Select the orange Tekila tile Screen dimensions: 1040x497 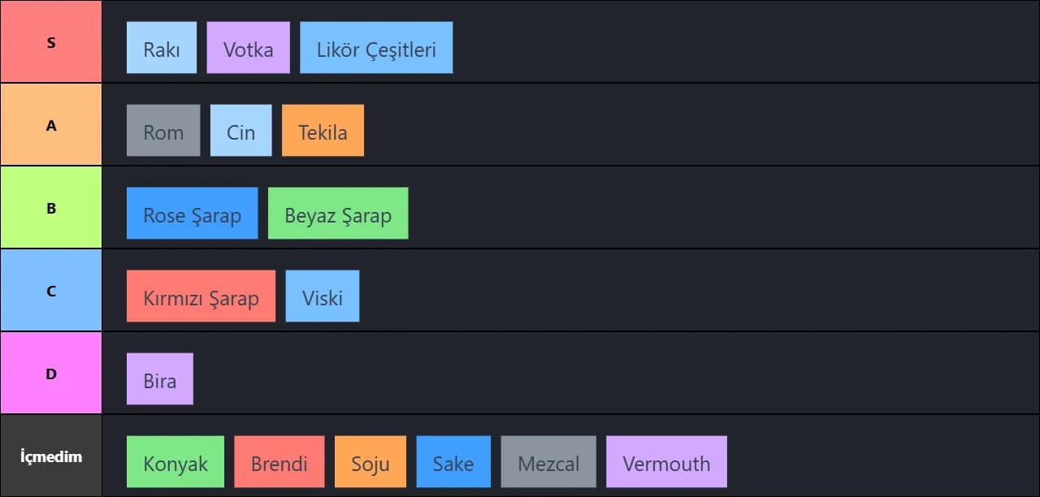click(x=323, y=131)
